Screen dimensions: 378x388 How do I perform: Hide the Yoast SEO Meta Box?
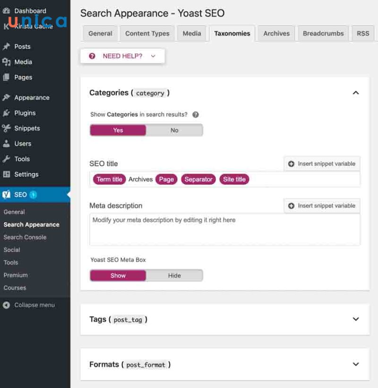(x=174, y=276)
